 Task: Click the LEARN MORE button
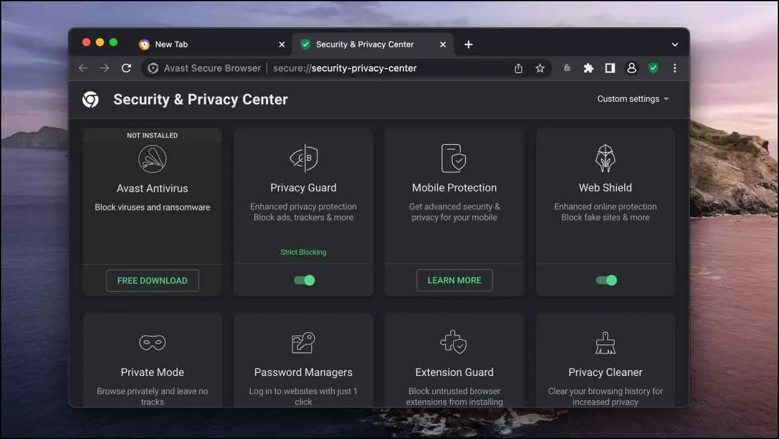[454, 280]
